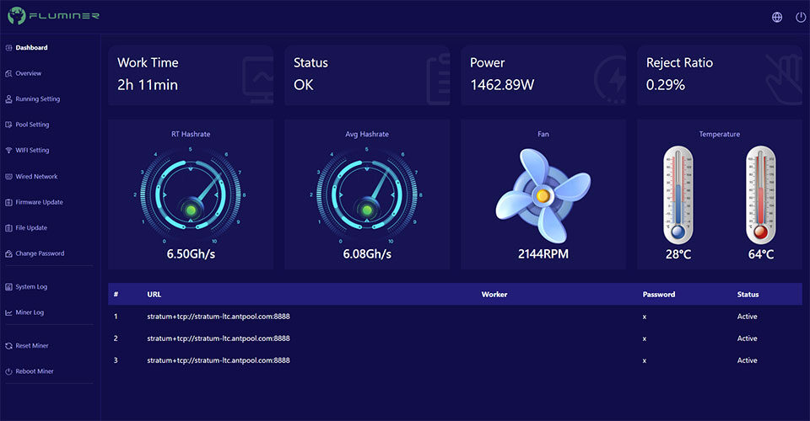Go to Running Setting
810x421 pixels.
[x=37, y=99]
